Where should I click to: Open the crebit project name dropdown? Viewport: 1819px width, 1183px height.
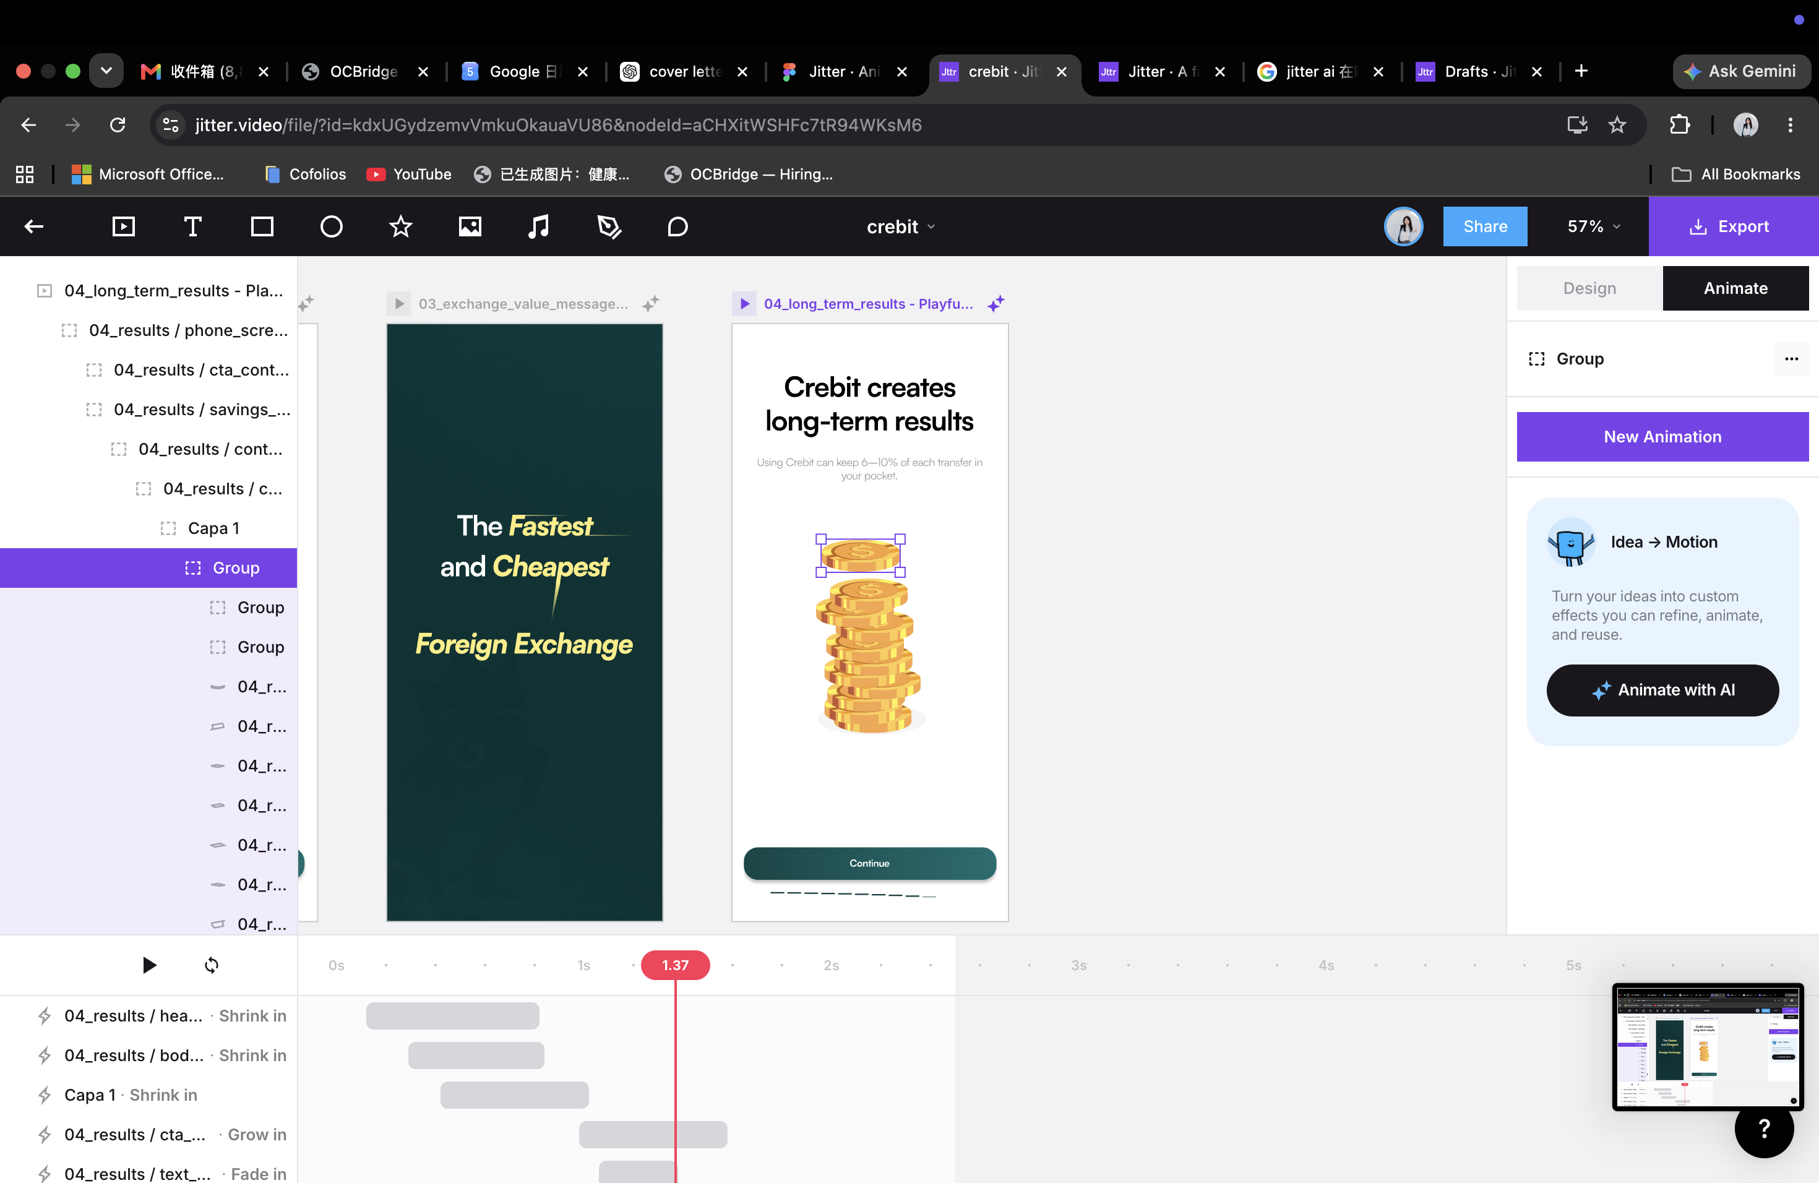click(900, 227)
